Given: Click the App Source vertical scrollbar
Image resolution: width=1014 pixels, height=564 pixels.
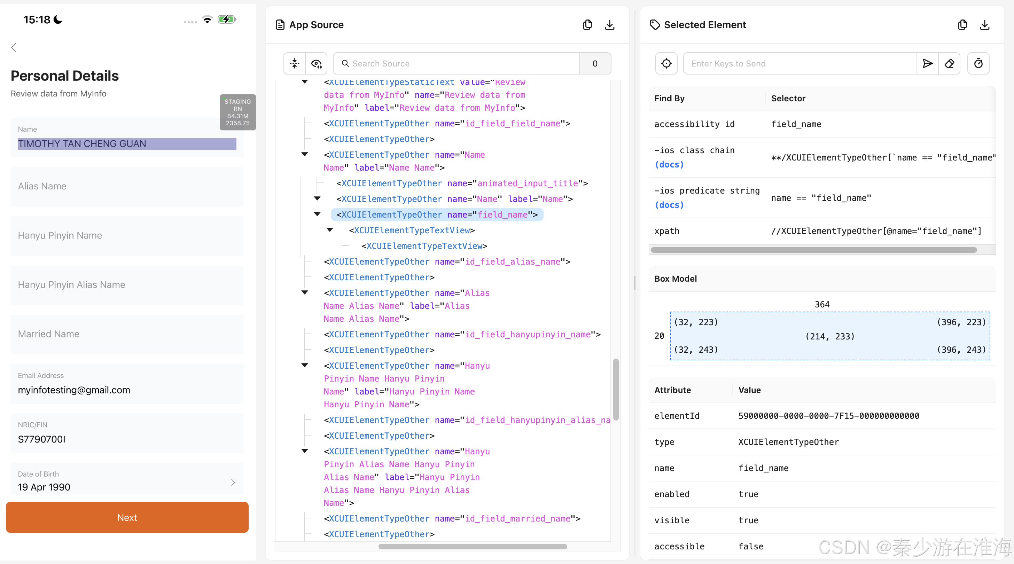Looking at the screenshot, I should pos(616,389).
